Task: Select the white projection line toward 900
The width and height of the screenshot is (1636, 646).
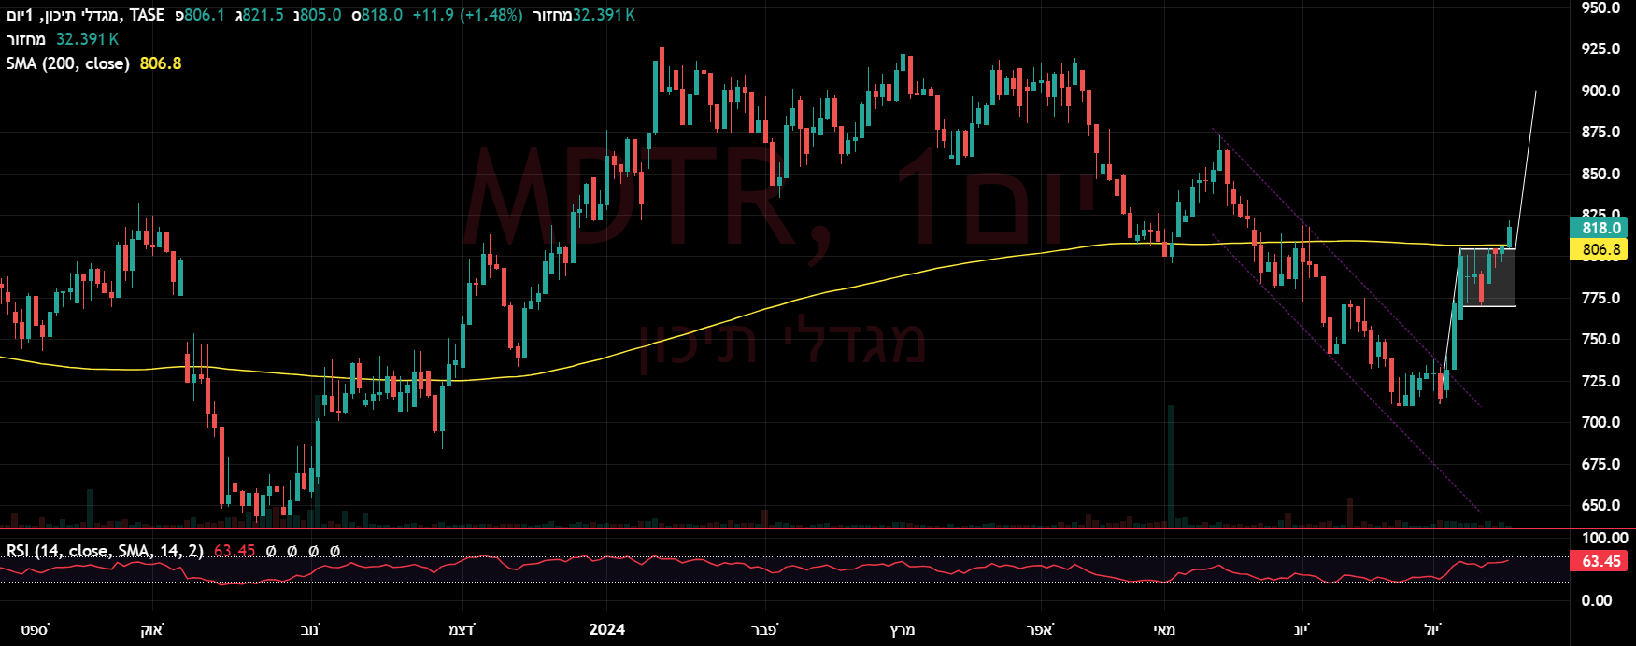Action: tap(1525, 170)
